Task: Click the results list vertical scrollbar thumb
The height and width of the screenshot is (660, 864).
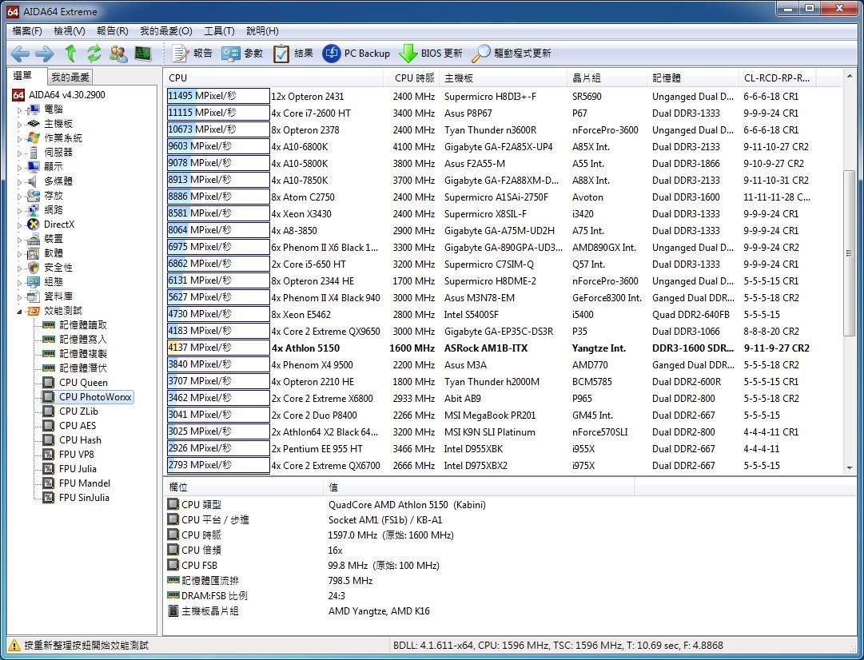Action: [x=849, y=252]
